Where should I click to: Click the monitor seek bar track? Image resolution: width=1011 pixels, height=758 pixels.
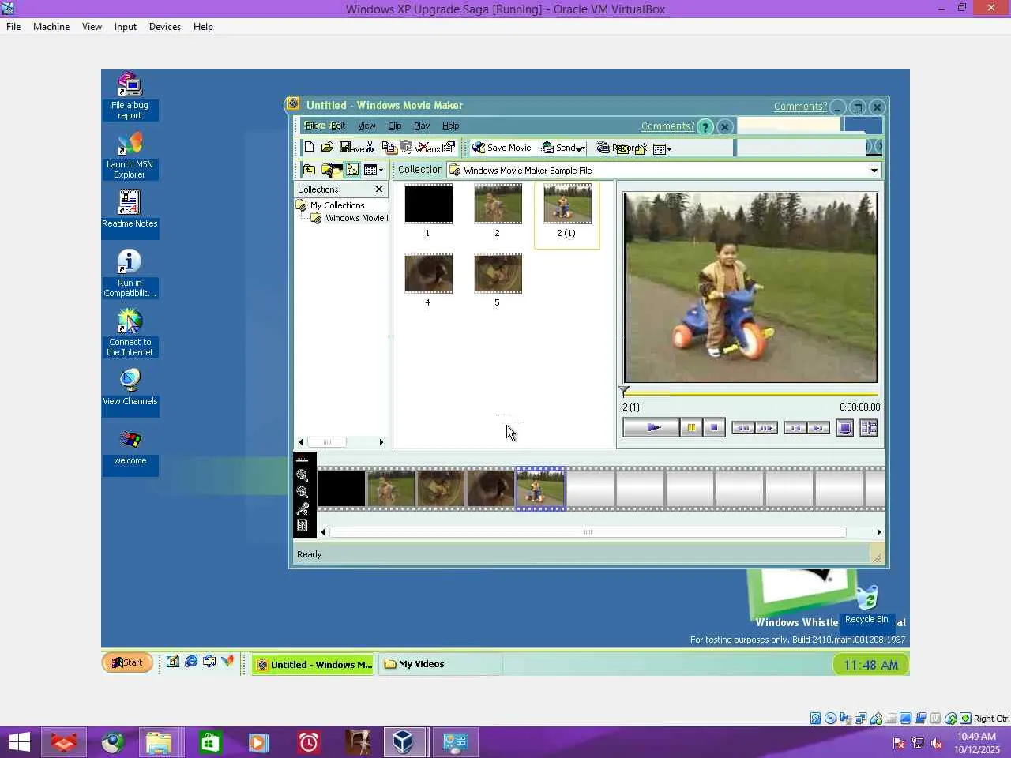[x=750, y=392]
